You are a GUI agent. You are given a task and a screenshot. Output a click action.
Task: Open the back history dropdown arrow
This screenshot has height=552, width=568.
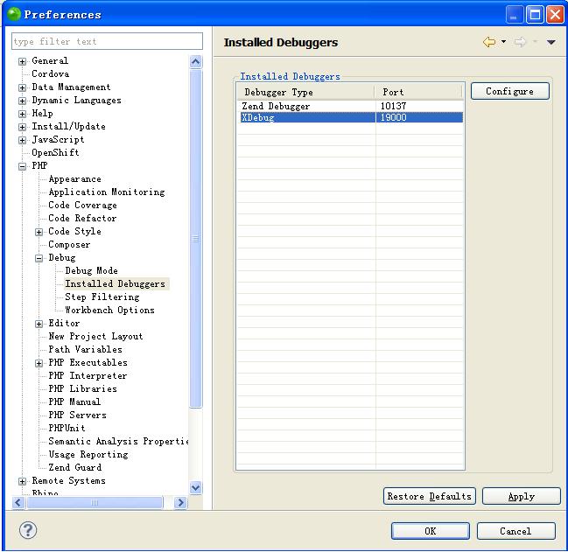tap(503, 42)
